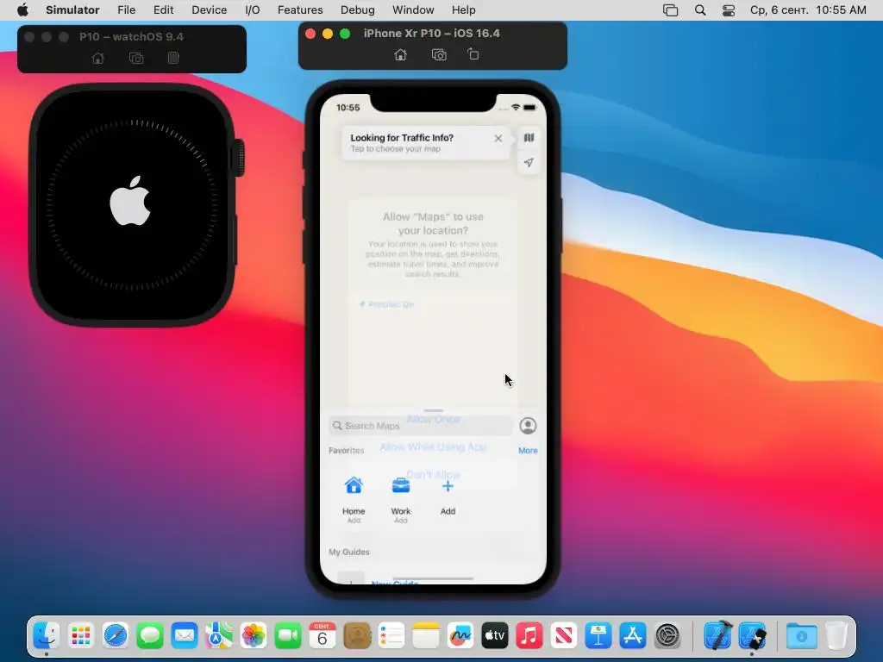Open the Features menu

(300, 10)
